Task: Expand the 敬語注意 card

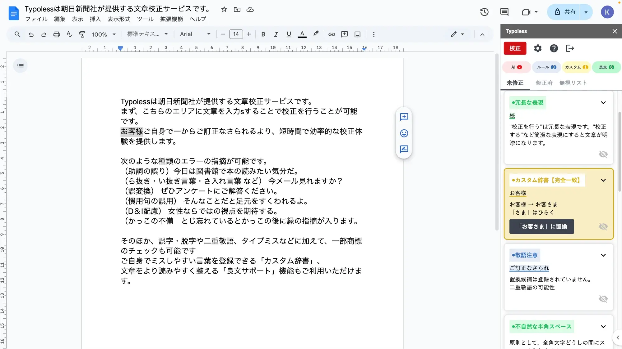Action: tap(603, 255)
